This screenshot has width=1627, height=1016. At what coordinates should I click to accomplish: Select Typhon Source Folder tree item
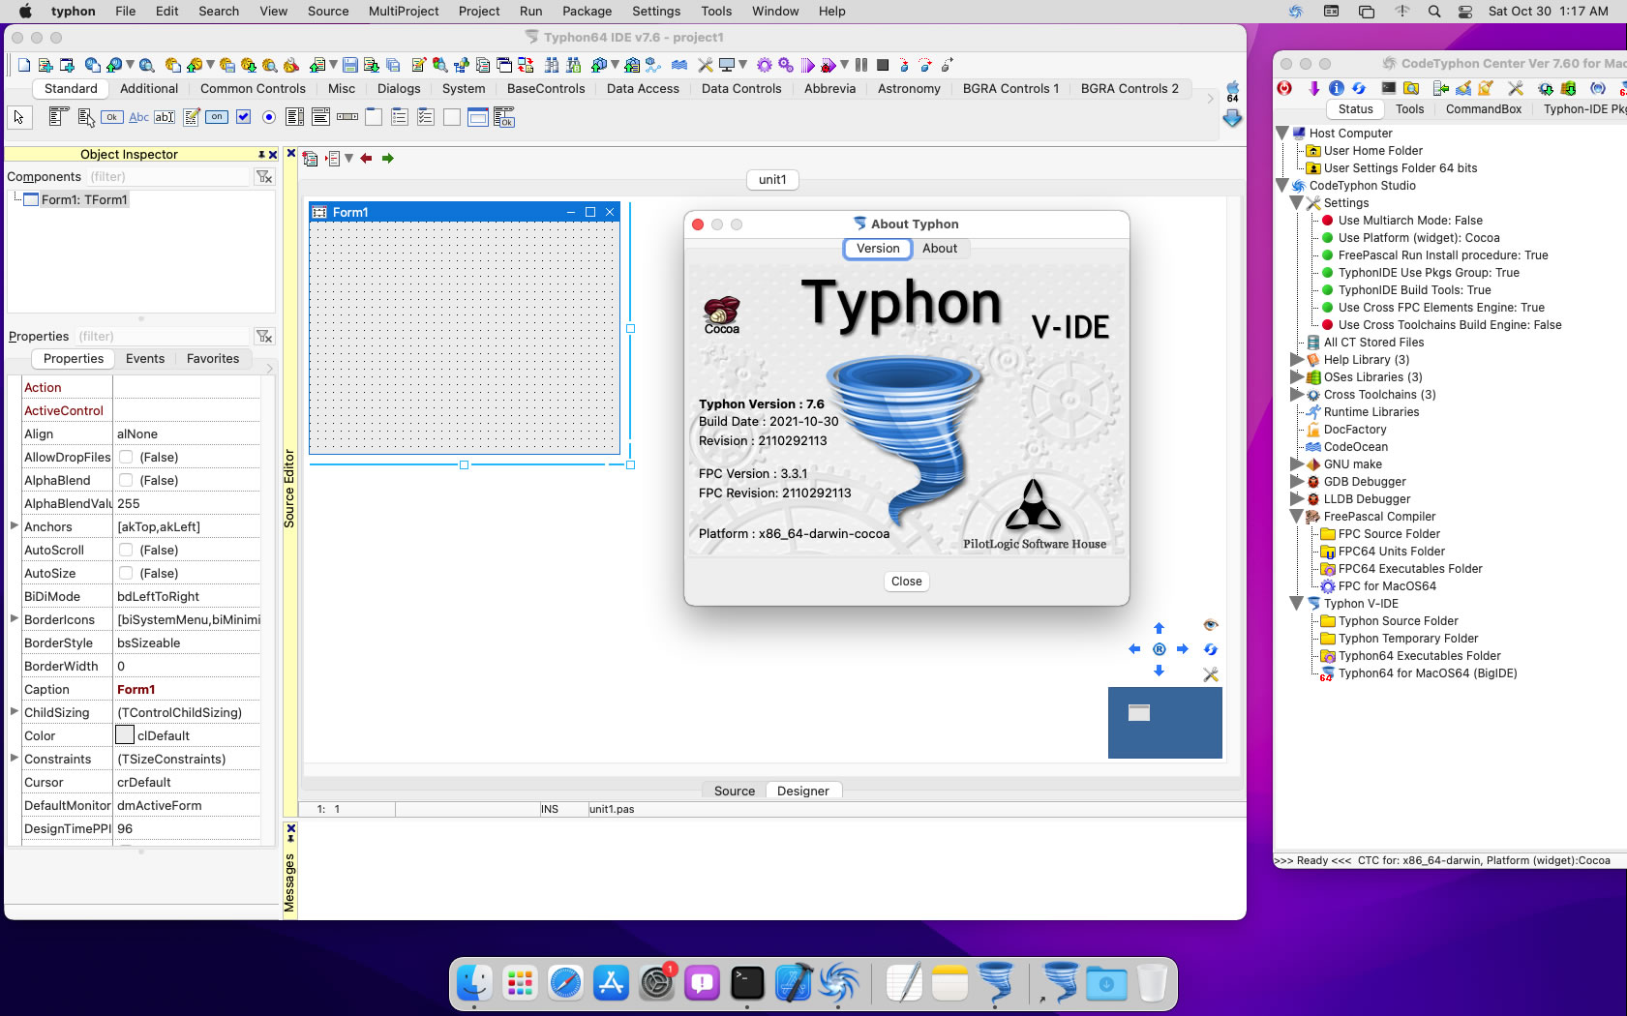click(x=1399, y=621)
